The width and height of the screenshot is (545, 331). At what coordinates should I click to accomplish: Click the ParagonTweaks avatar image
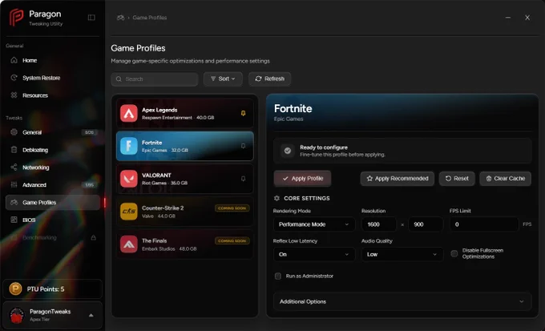point(17,315)
